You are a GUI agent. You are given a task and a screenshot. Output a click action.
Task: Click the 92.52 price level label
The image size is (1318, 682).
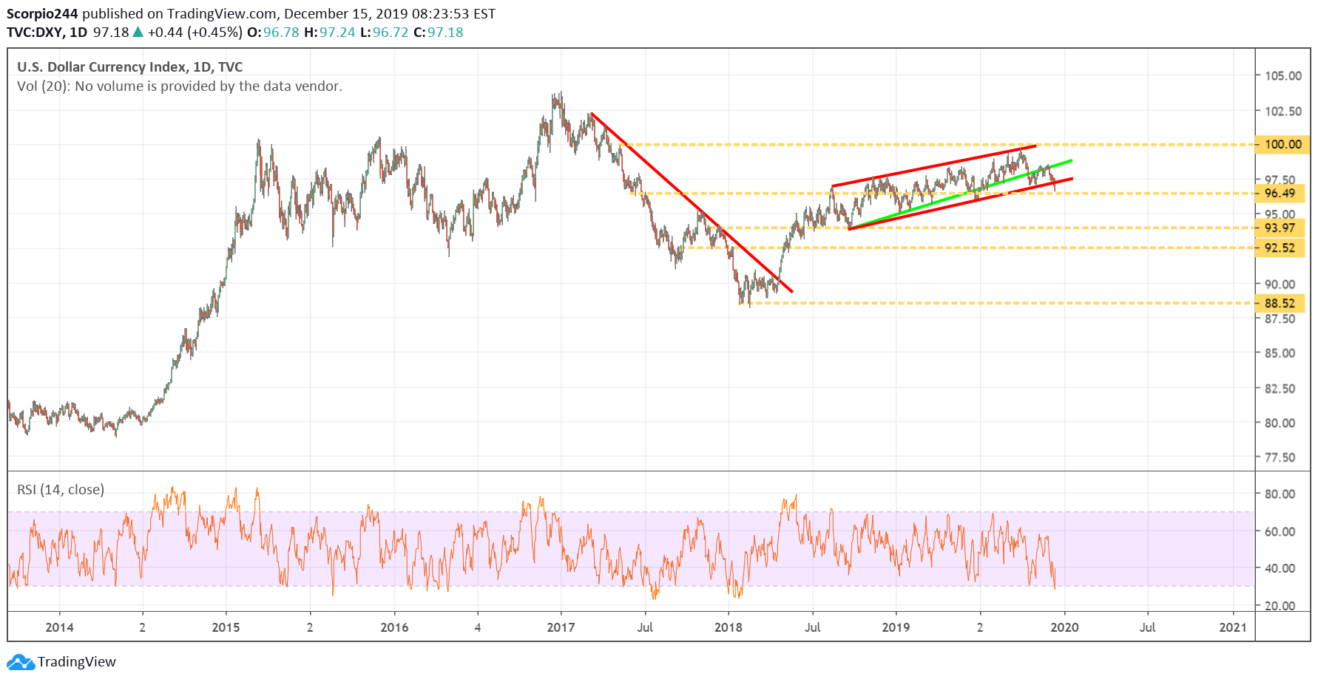click(1280, 248)
